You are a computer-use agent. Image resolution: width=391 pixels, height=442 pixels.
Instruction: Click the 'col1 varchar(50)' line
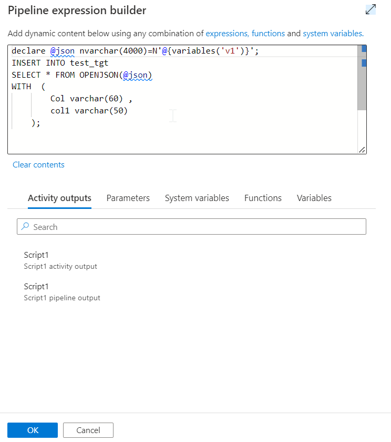pyautogui.click(x=89, y=111)
